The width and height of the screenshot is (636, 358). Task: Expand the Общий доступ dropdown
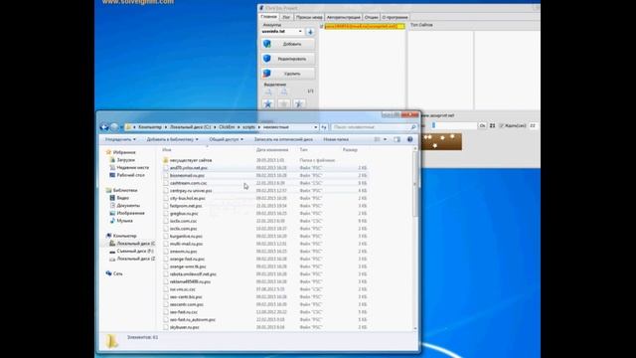tap(226, 139)
